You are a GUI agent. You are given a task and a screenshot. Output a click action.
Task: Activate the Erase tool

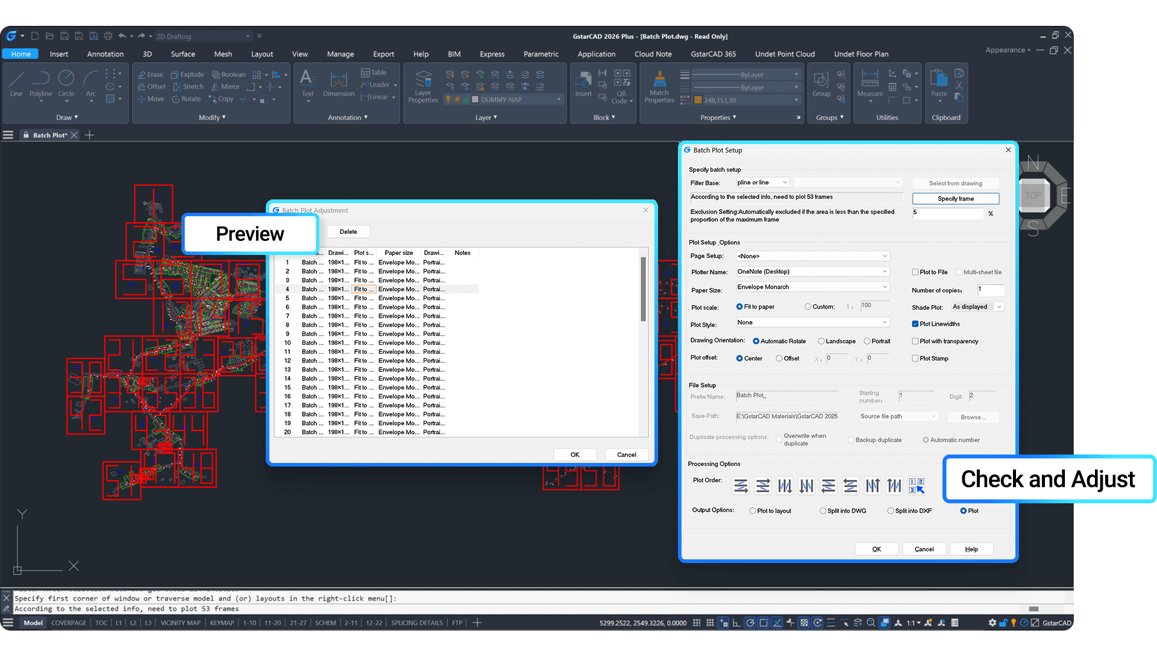[150, 74]
